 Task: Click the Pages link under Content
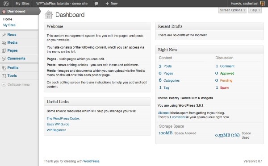tap(168, 73)
